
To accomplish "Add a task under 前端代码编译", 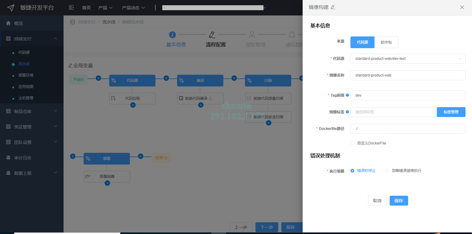I will [201, 105].
